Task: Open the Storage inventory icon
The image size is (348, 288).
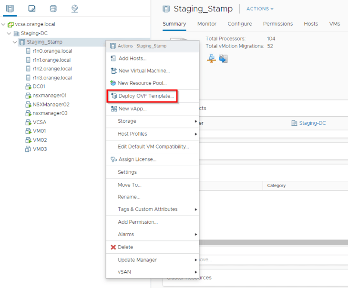Action: pos(53,9)
